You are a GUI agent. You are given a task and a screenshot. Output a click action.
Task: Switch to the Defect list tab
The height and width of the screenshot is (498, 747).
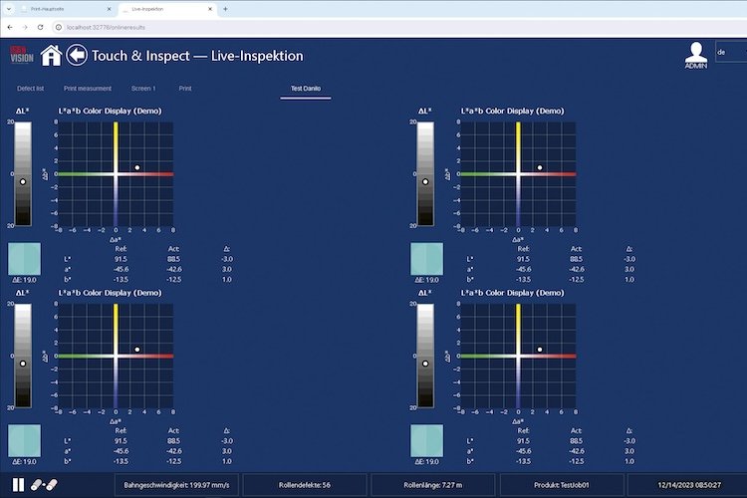tap(31, 89)
